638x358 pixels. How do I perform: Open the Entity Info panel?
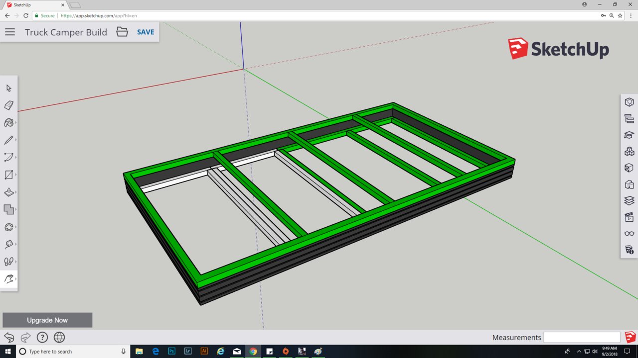coord(629,102)
